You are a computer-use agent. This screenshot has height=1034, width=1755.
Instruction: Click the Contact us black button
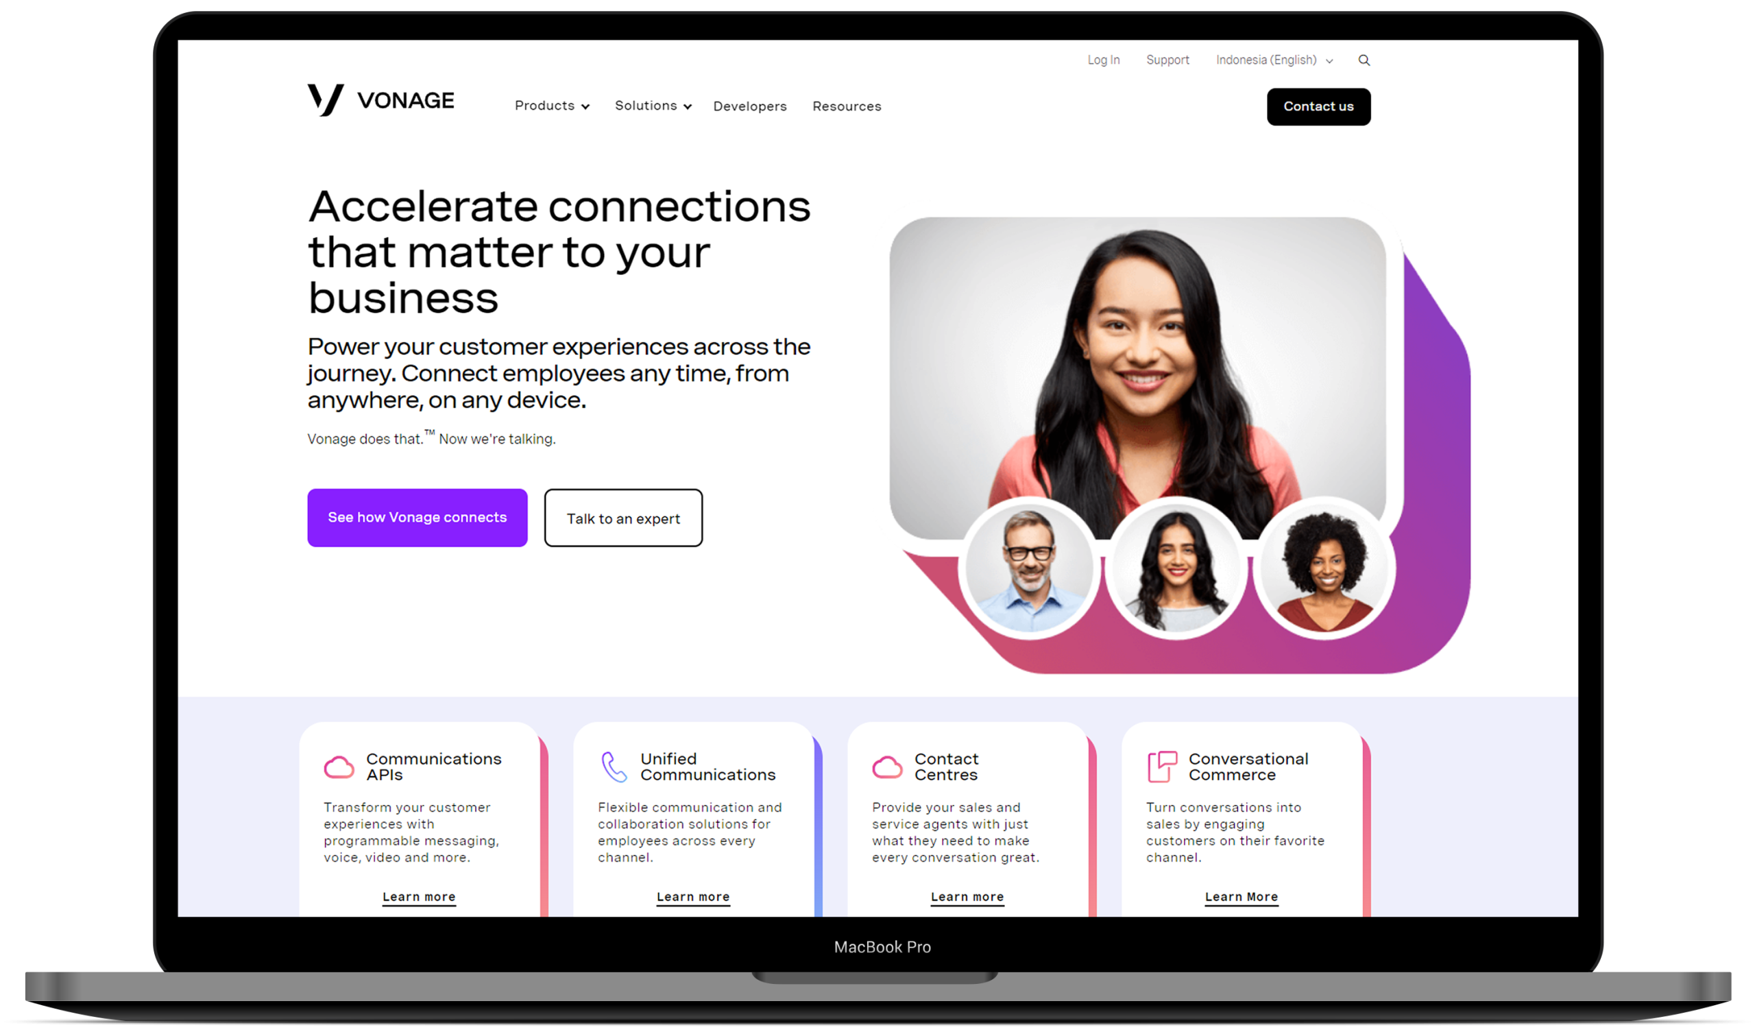(x=1317, y=106)
